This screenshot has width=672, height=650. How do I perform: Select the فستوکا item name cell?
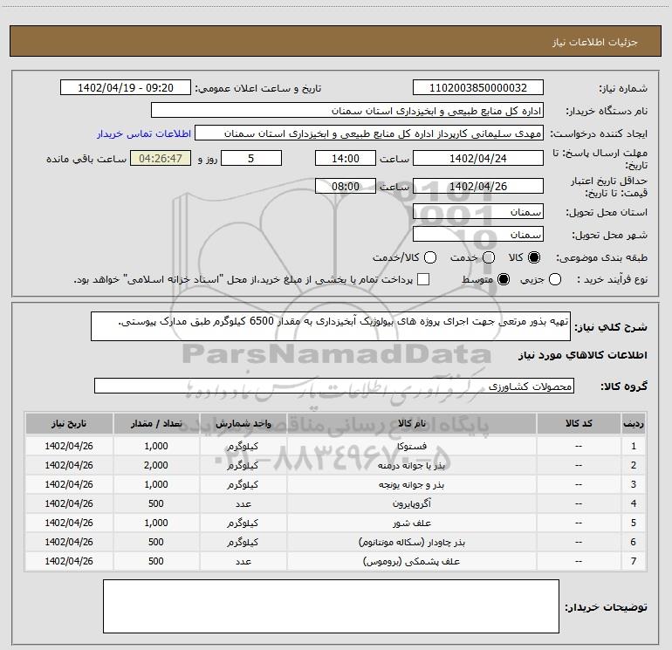[411, 446]
